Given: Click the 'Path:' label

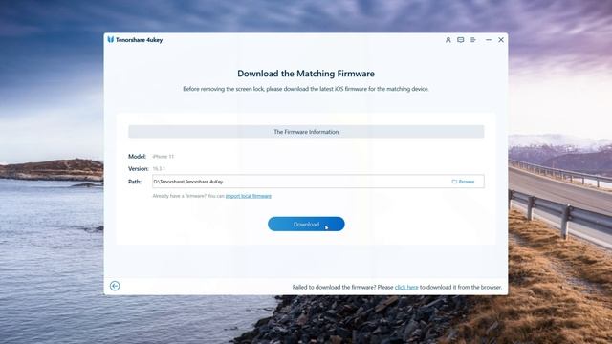Looking at the screenshot, I should click(x=135, y=182).
